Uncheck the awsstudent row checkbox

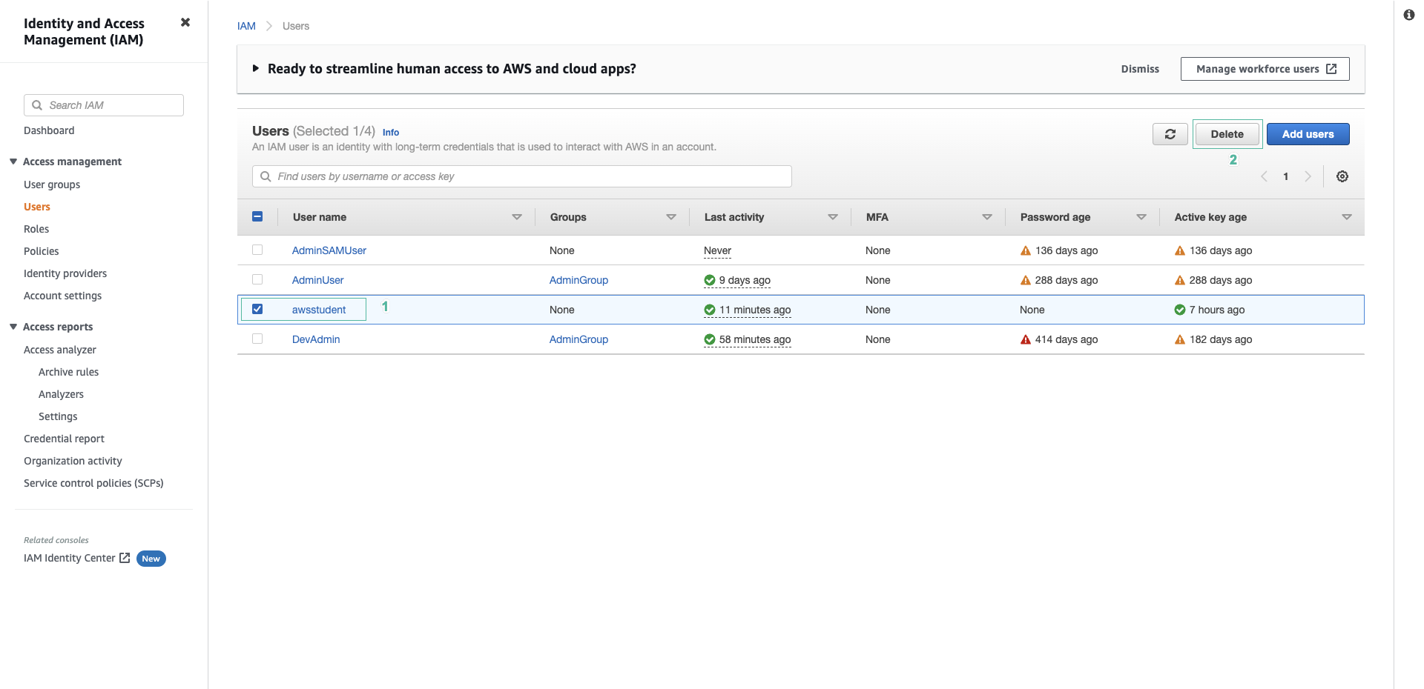[x=257, y=309]
